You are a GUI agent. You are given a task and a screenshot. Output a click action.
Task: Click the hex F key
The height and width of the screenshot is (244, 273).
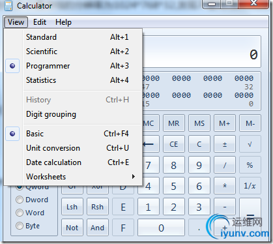tap(123, 228)
